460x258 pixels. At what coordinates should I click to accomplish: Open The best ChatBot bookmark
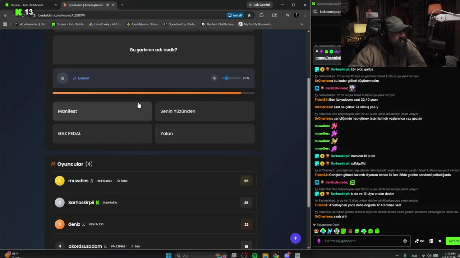(218, 24)
